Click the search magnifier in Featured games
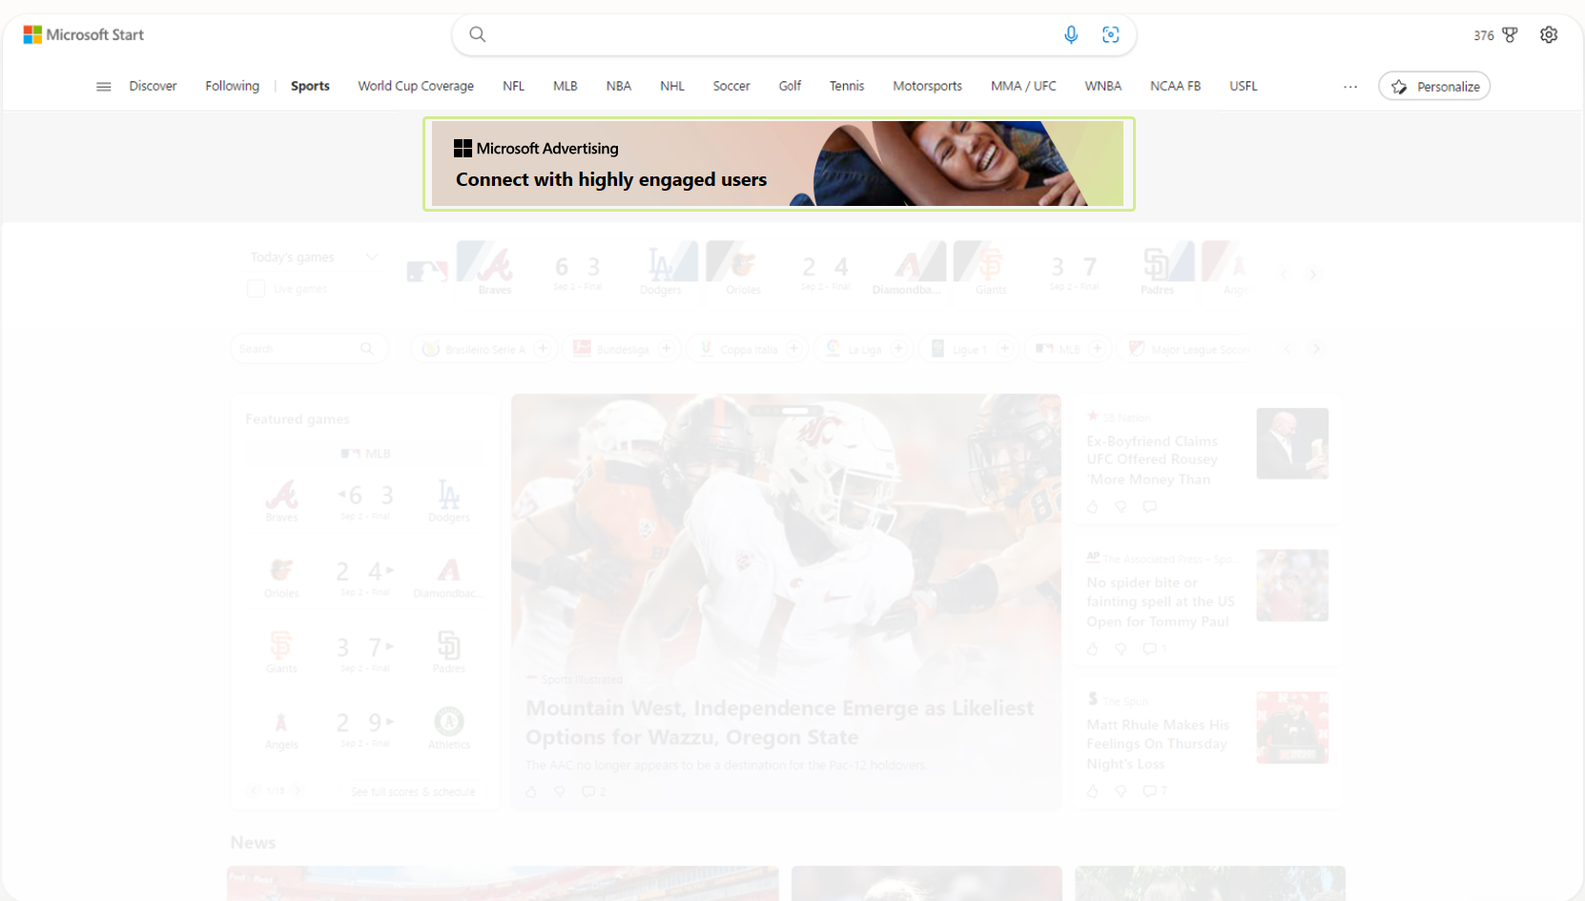The image size is (1585, 901). (x=368, y=348)
